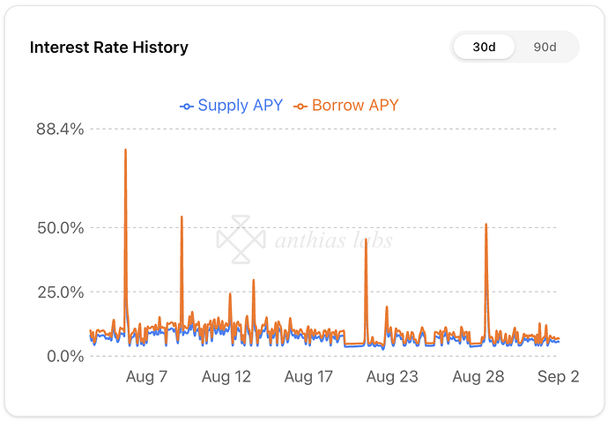This screenshot has height=421, width=608.
Task: Click the blue Supply APY legend marker
Action: pyautogui.click(x=186, y=107)
